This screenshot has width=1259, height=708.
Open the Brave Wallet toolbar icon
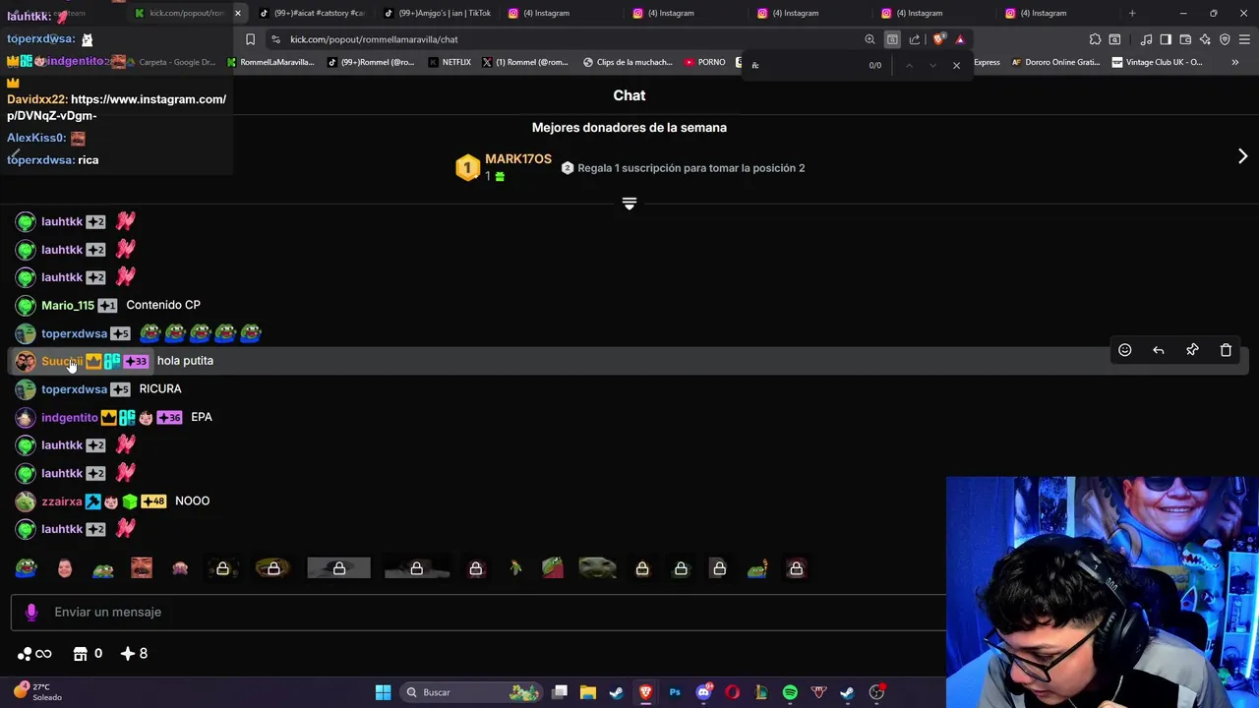1185,39
